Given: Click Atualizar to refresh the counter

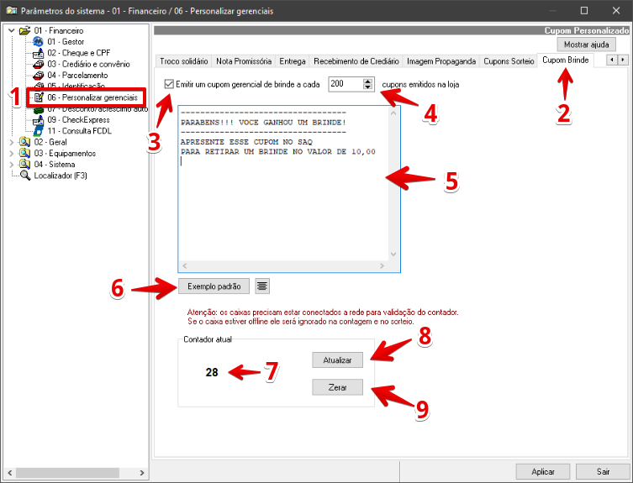Looking at the screenshot, I should 337,360.
